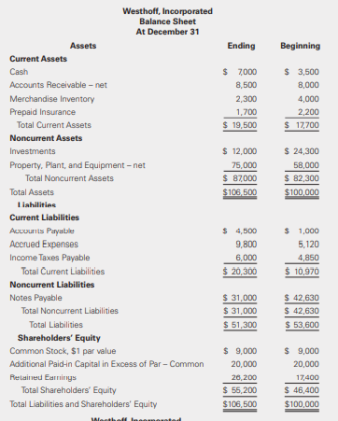Click Property, Plant, and Equipment – net label
338x421 pixels.
(77, 165)
